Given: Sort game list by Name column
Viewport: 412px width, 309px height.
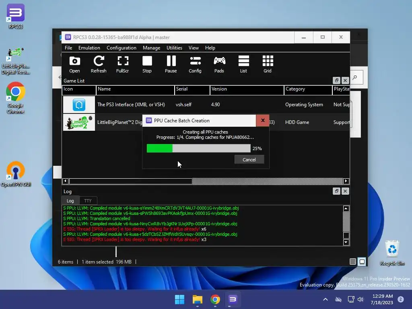Looking at the screenshot, I should tap(135, 89).
